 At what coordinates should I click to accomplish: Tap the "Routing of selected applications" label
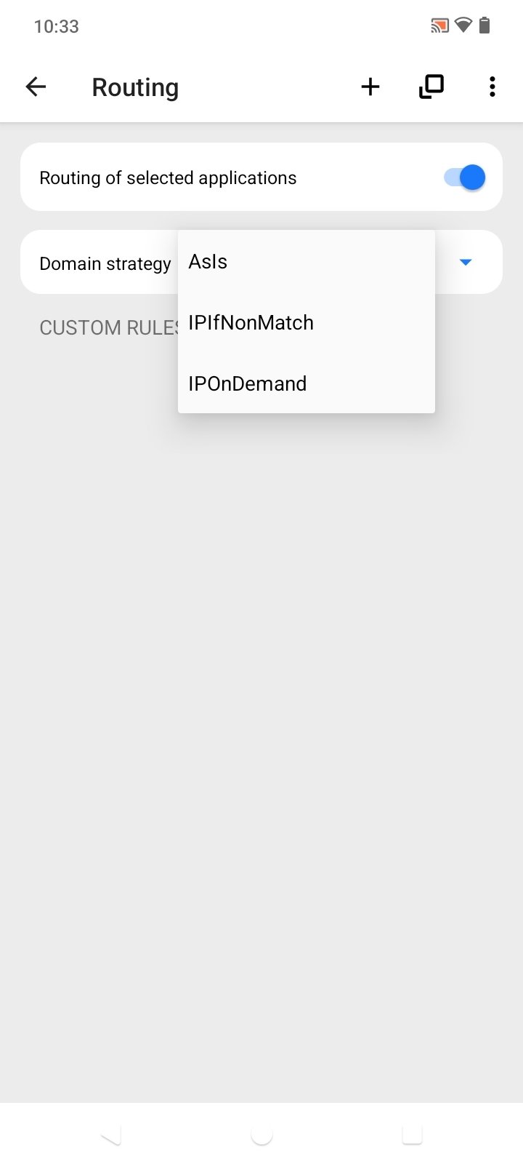[168, 178]
